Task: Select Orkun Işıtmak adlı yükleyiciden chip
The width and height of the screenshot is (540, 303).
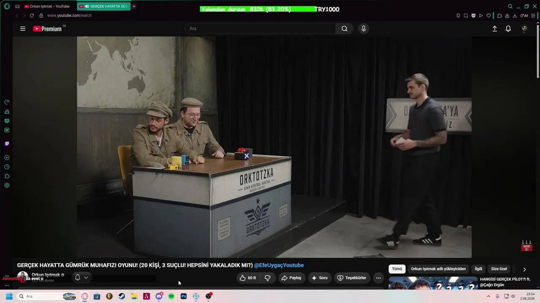Action: (438, 269)
